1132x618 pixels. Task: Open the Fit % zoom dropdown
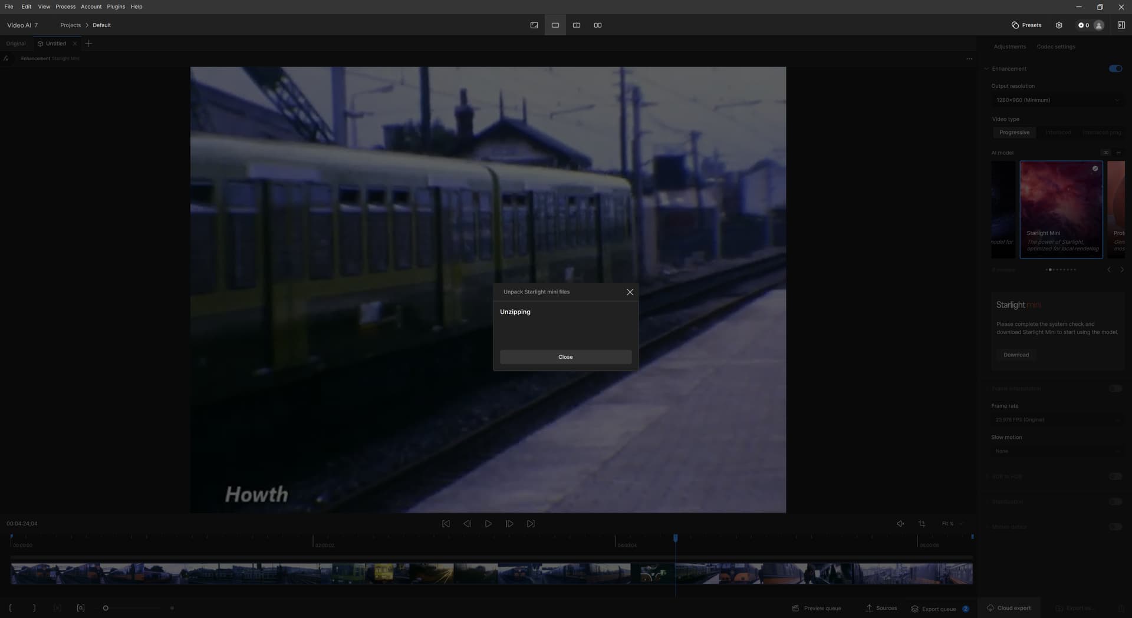coord(952,524)
